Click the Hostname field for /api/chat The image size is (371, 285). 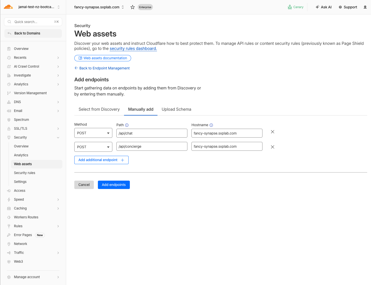(227, 133)
